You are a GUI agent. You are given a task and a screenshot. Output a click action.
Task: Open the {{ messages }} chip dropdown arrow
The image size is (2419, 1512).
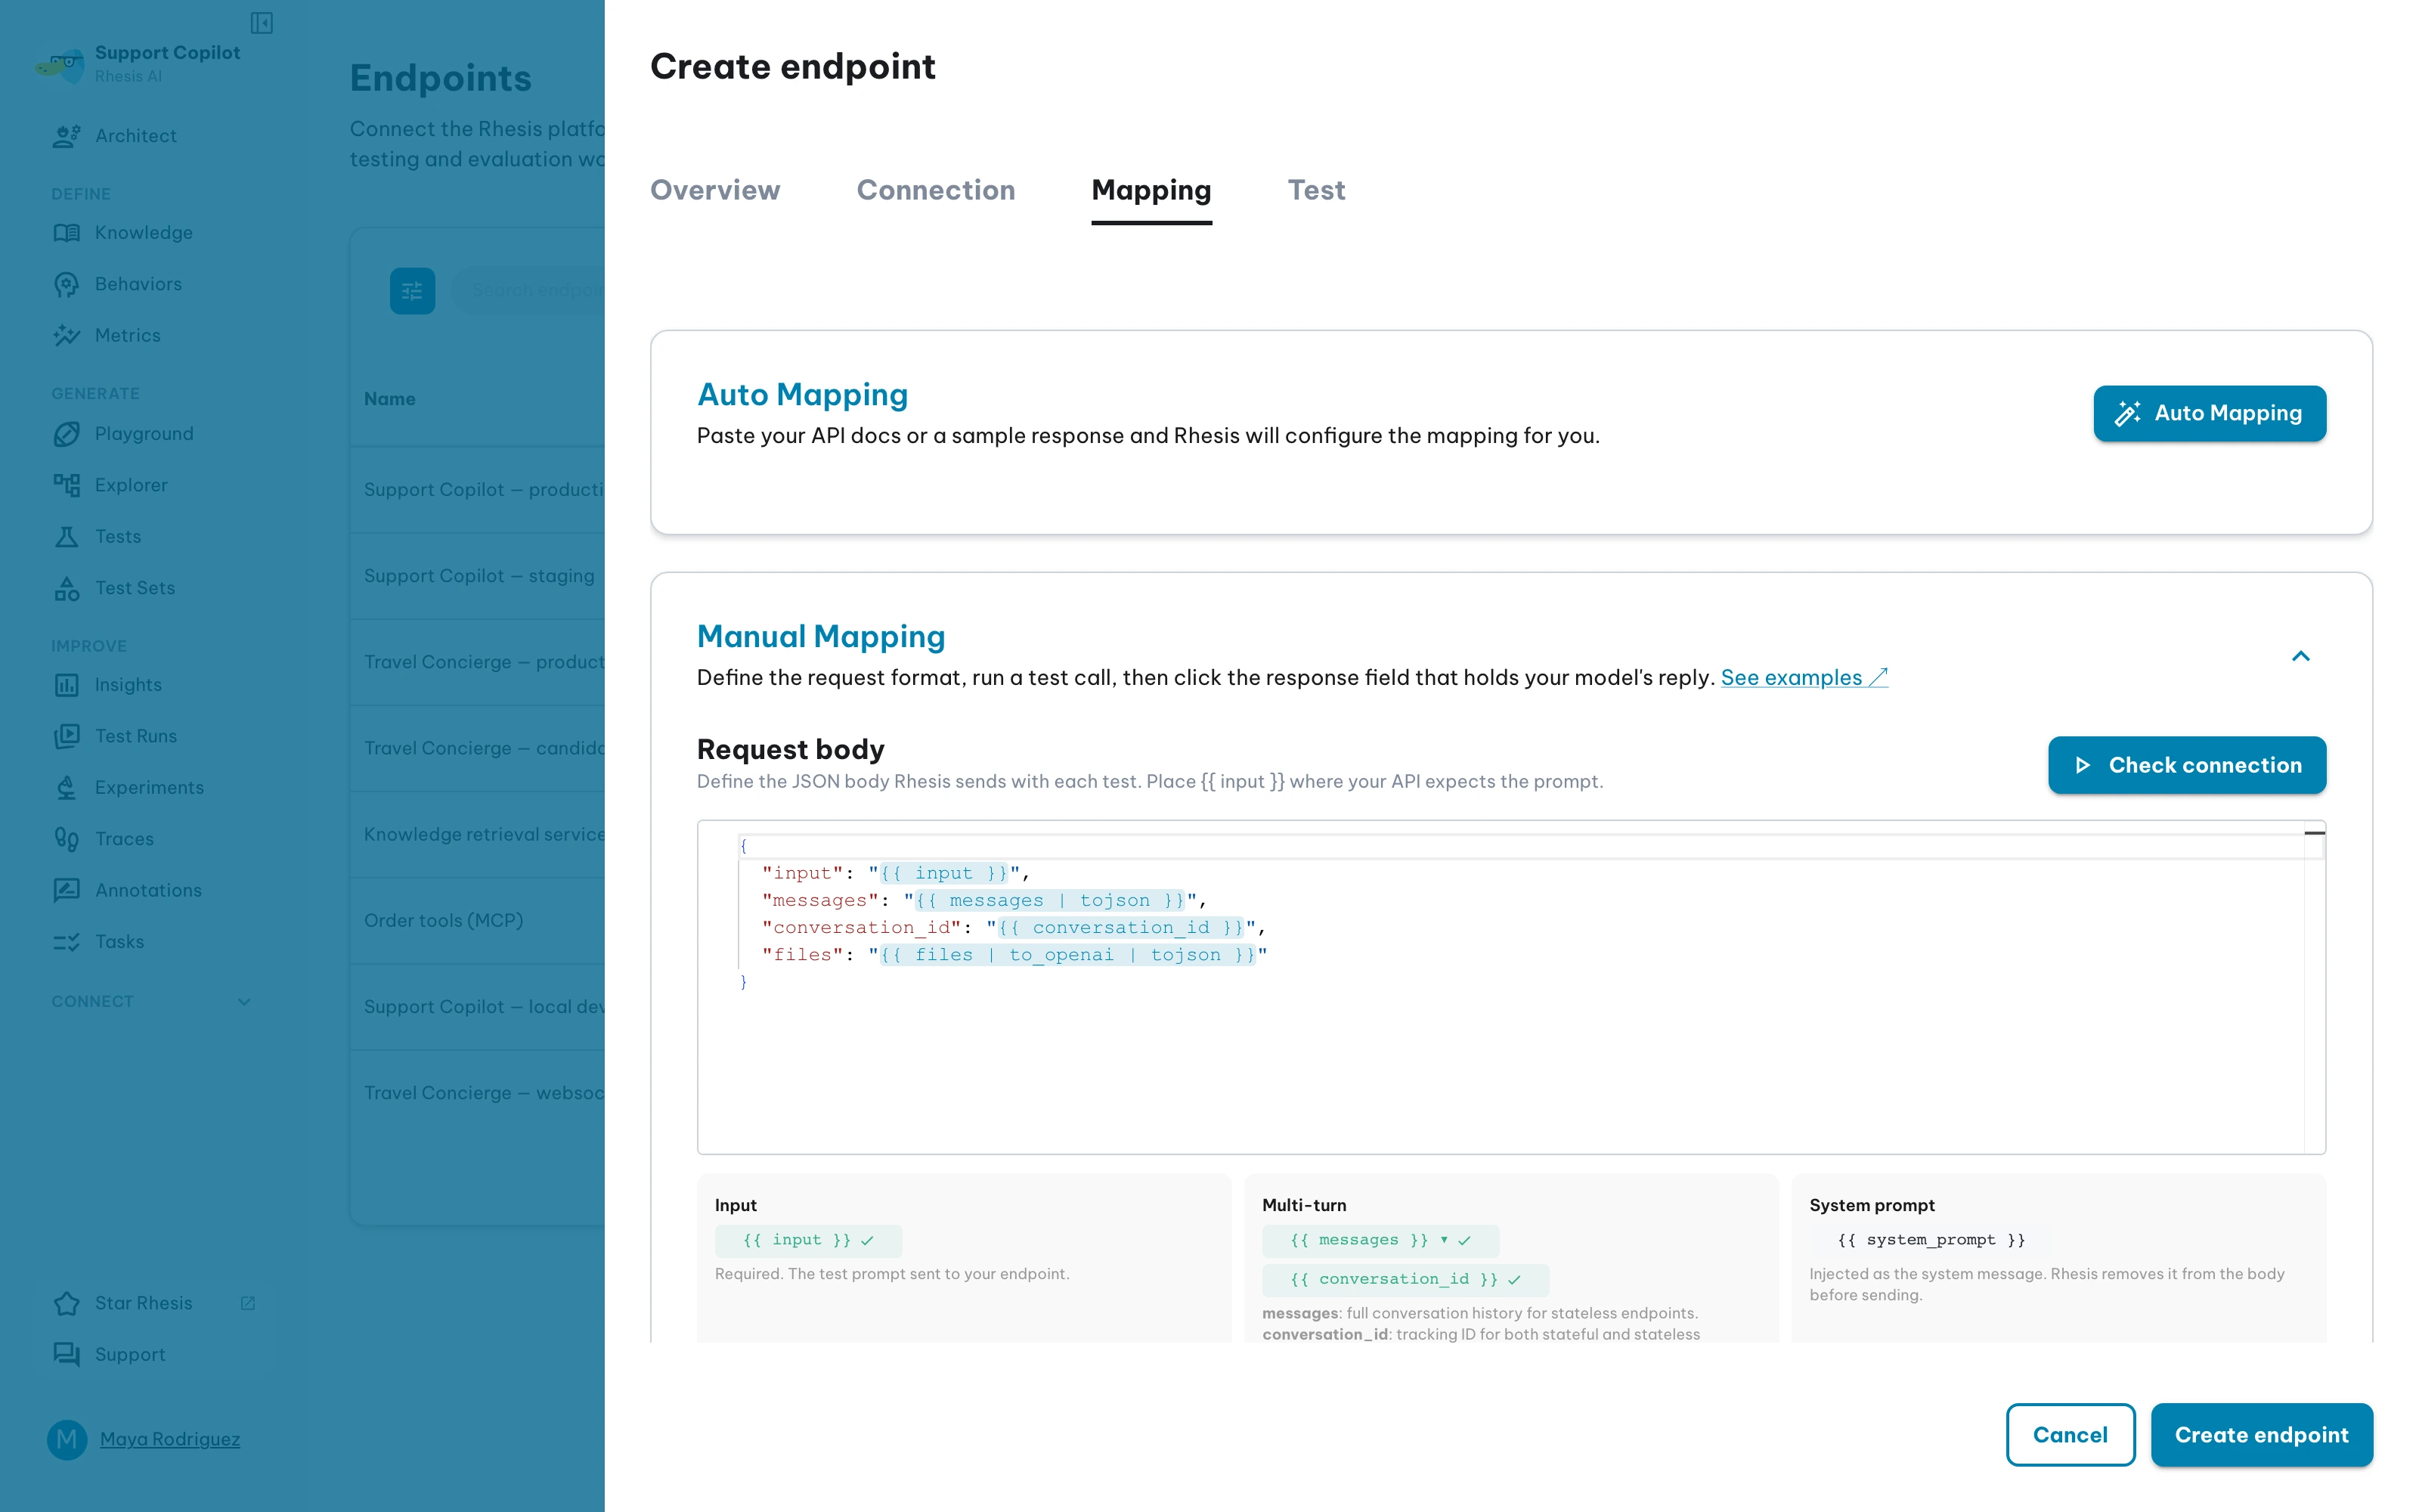coord(1443,1240)
